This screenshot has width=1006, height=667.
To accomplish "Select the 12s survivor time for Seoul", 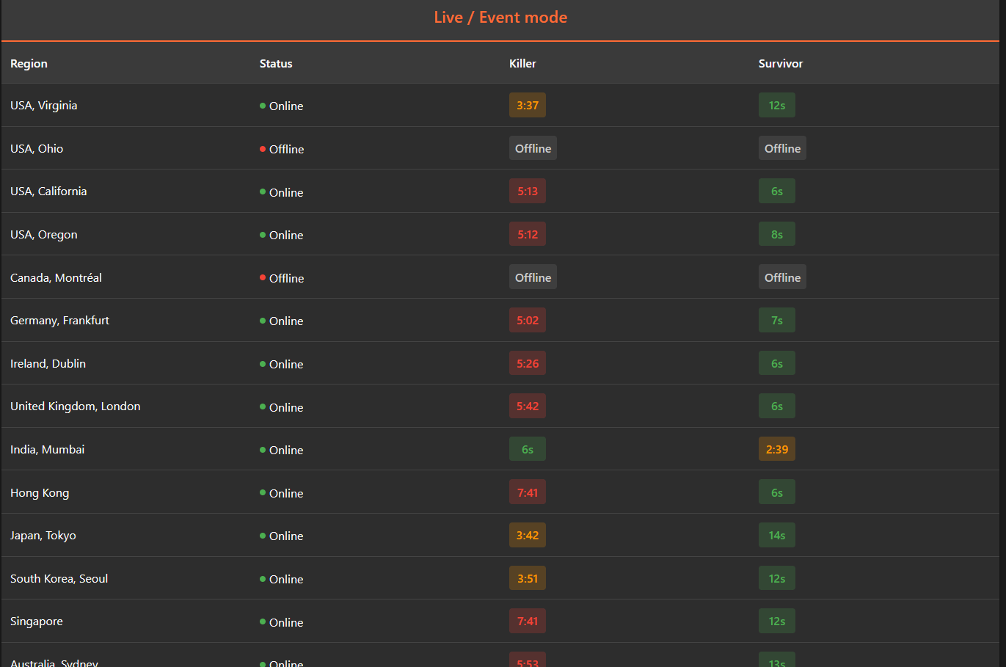I will (x=777, y=578).
